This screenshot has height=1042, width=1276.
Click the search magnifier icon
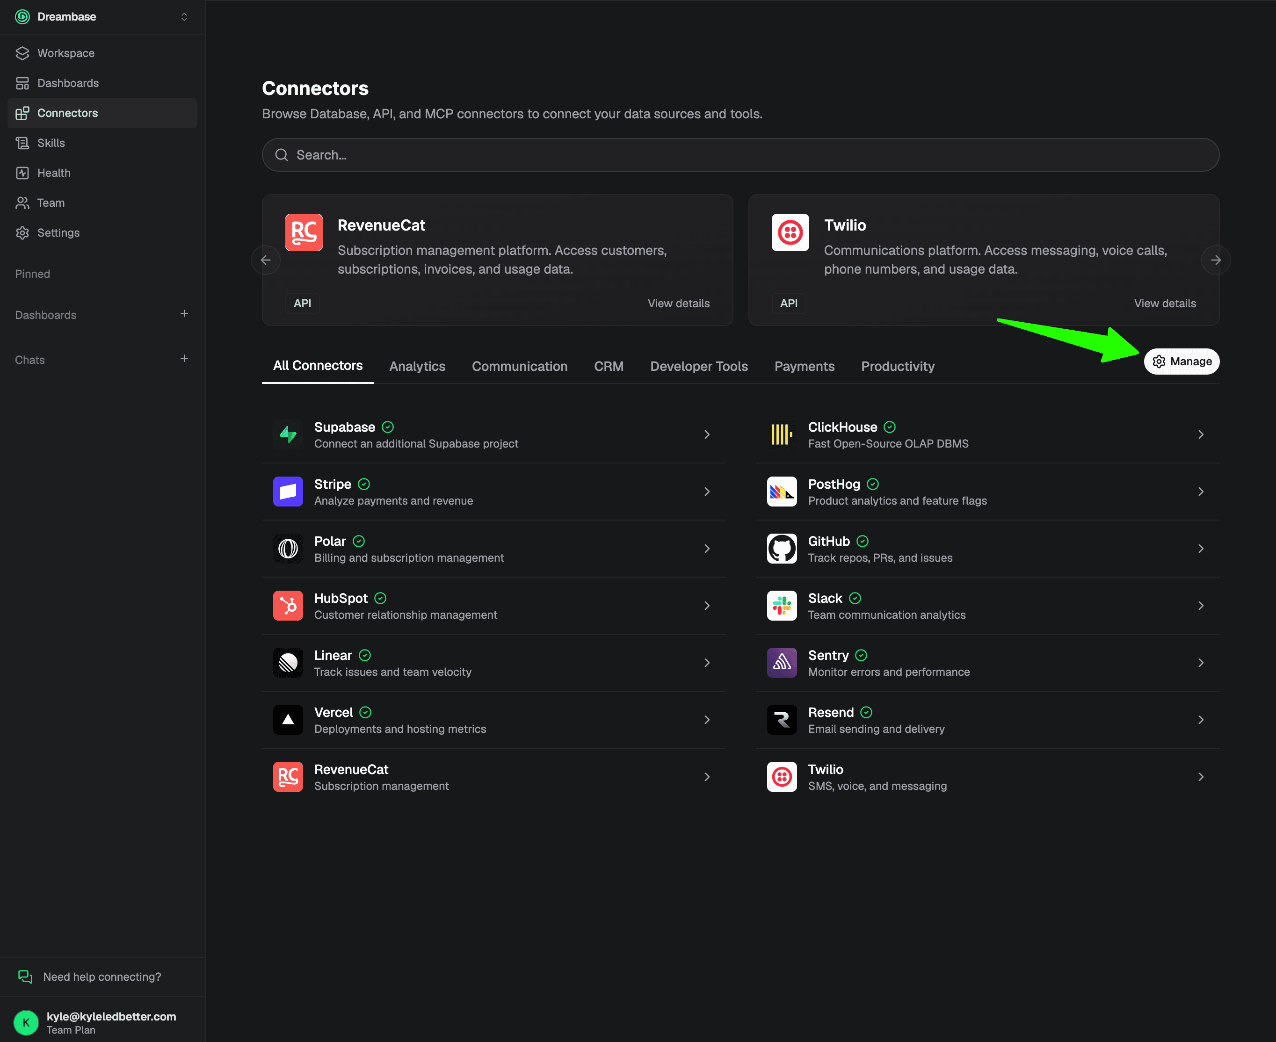pyautogui.click(x=282, y=155)
